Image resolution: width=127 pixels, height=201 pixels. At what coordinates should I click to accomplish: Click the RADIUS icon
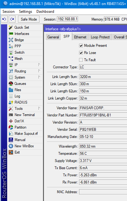[x=11, y=102]
